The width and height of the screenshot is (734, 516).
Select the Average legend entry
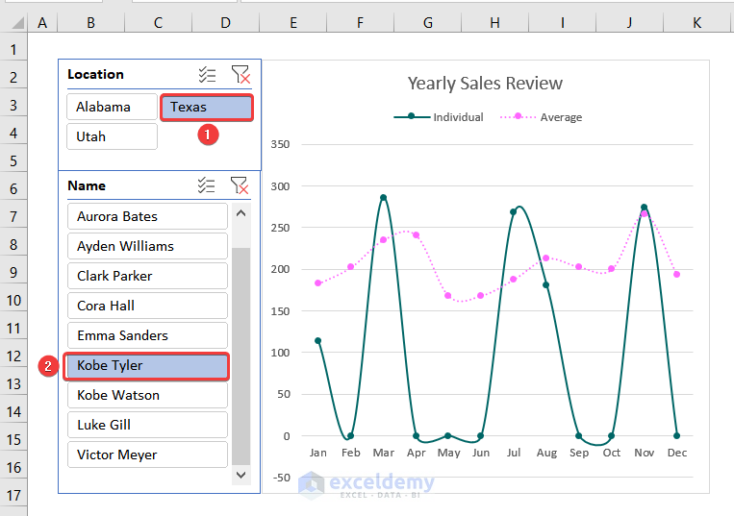click(542, 117)
